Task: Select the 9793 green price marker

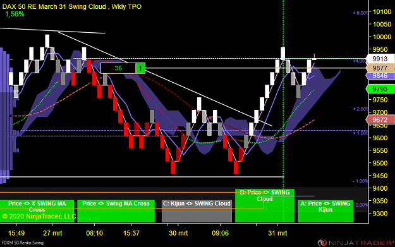Action: [x=380, y=89]
